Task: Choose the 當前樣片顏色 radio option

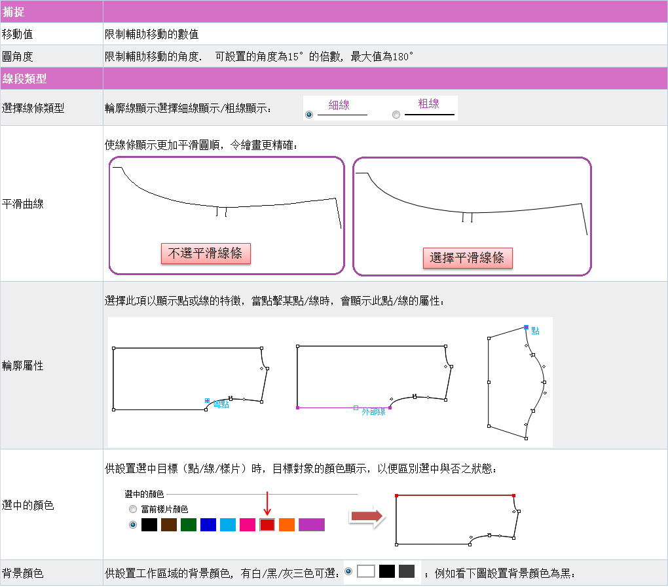Action: (x=133, y=509)
